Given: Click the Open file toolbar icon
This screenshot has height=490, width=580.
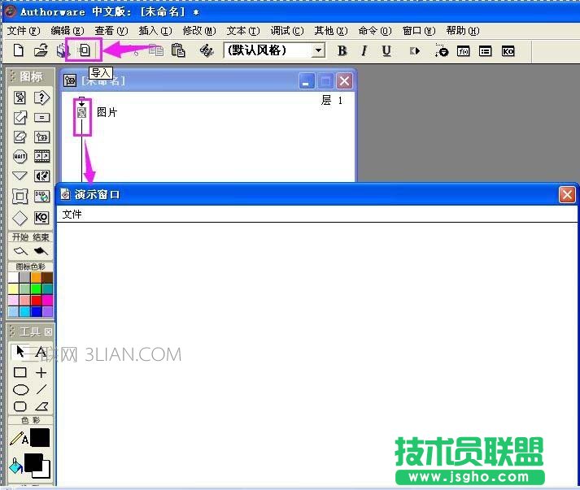Looking at the screenshot, I should tap(41, 50).
